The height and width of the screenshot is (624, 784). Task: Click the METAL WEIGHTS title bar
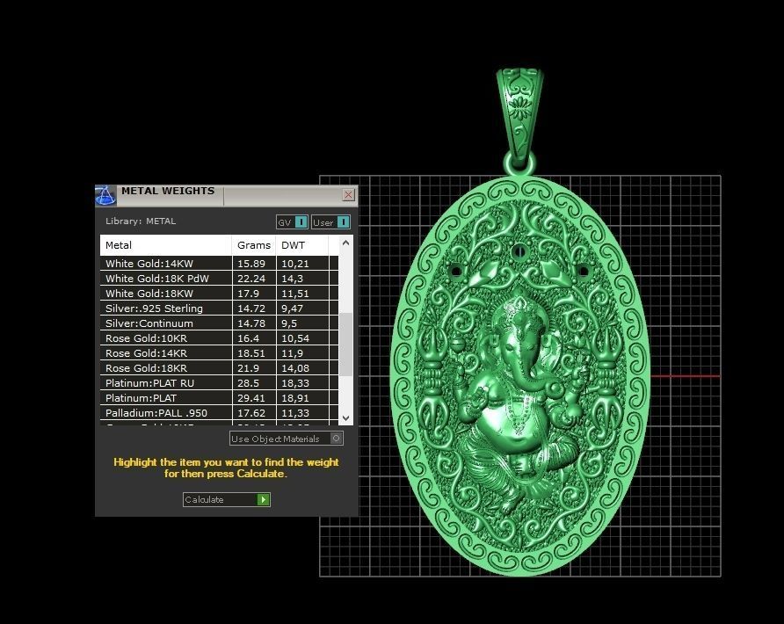(x=227, y=195)
